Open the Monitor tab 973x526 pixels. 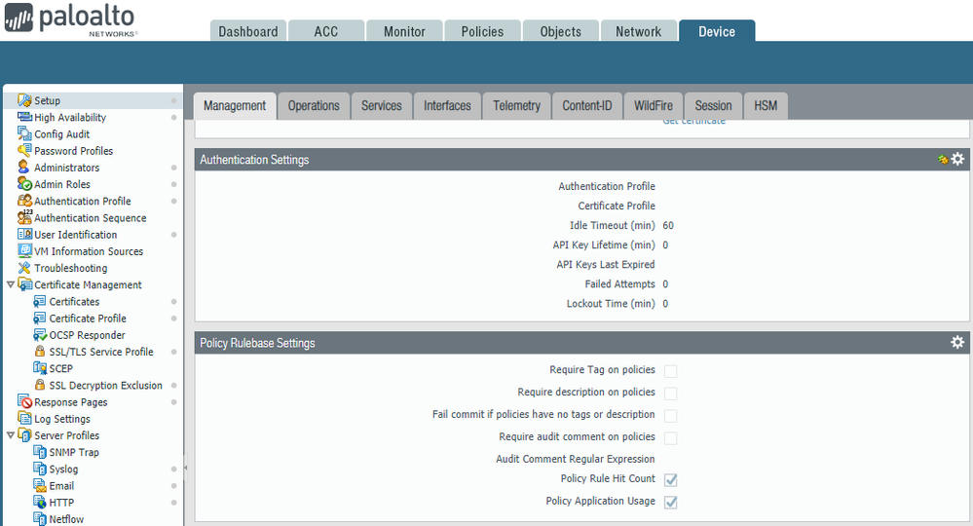[404, 31]
